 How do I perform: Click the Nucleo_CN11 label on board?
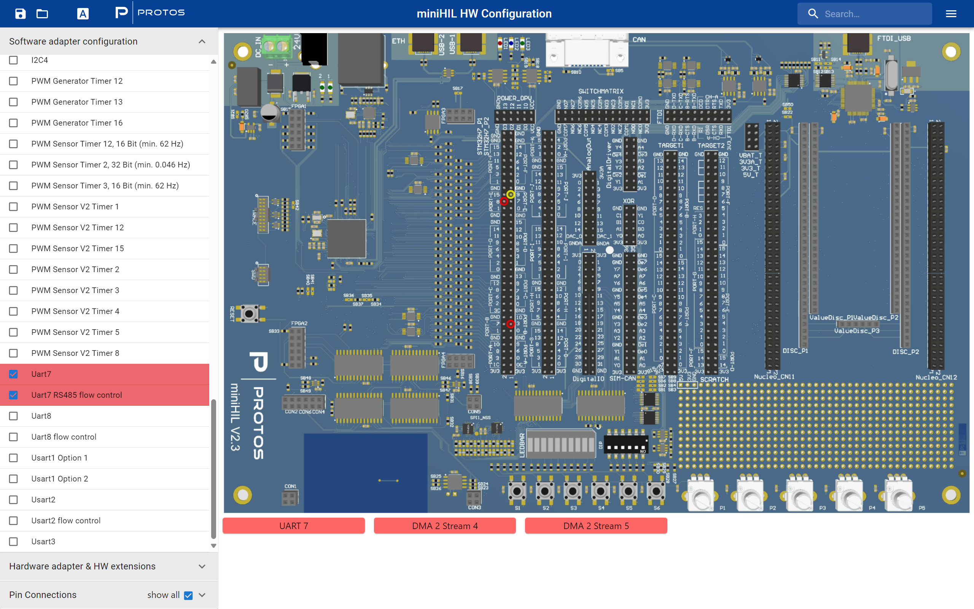[x=774, y=377]
